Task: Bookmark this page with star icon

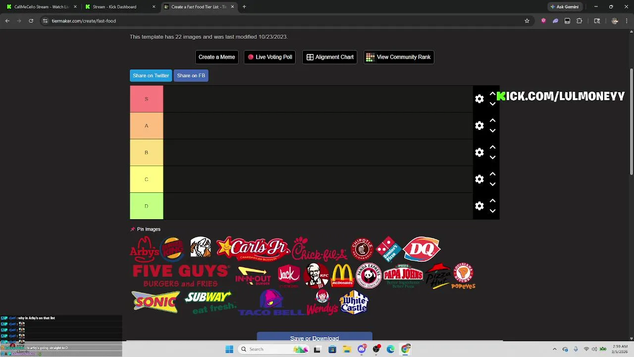Action: (x=527, y=21)
